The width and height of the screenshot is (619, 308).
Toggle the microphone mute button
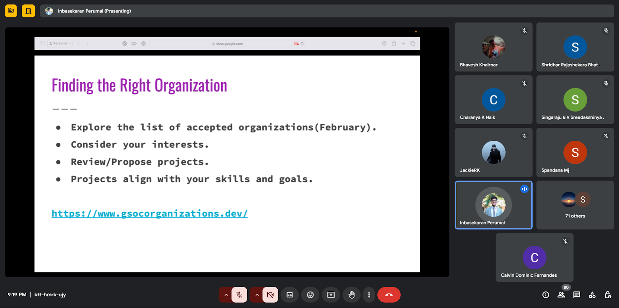tap(239, 295)
